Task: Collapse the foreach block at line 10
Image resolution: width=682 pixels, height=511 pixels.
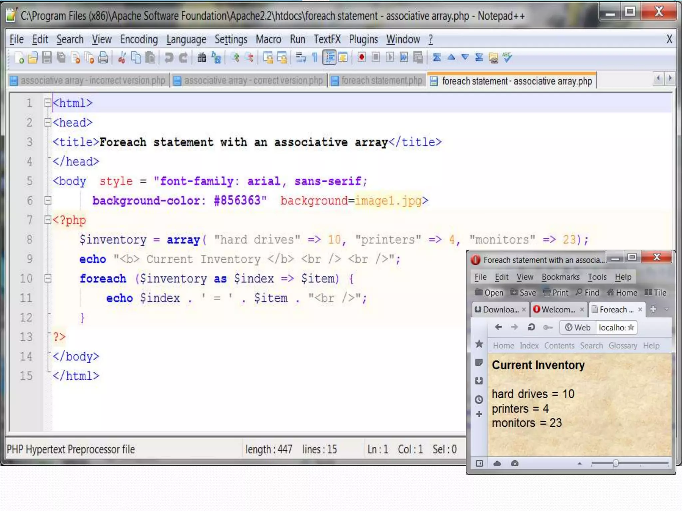Action: pyautogui.click(x=48, y=278)
